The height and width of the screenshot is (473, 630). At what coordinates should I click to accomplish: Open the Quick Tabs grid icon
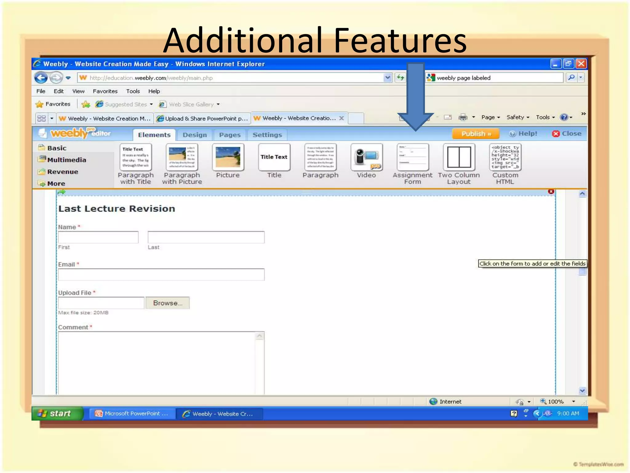click(42, 118)
